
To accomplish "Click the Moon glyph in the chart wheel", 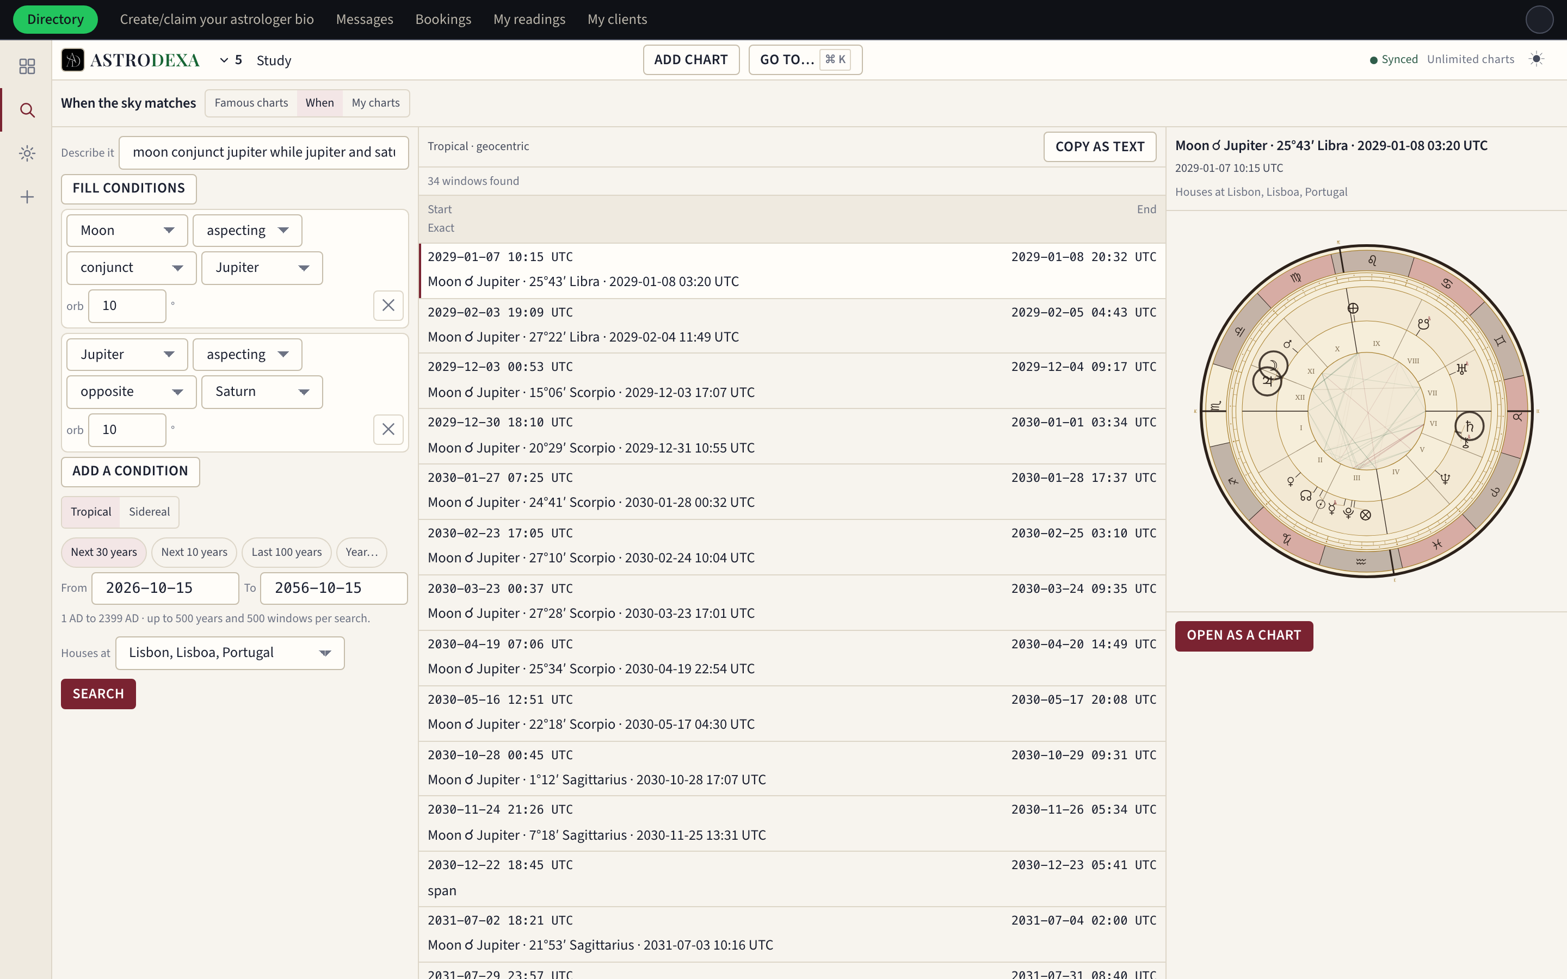I will (x=1273, y=365).
